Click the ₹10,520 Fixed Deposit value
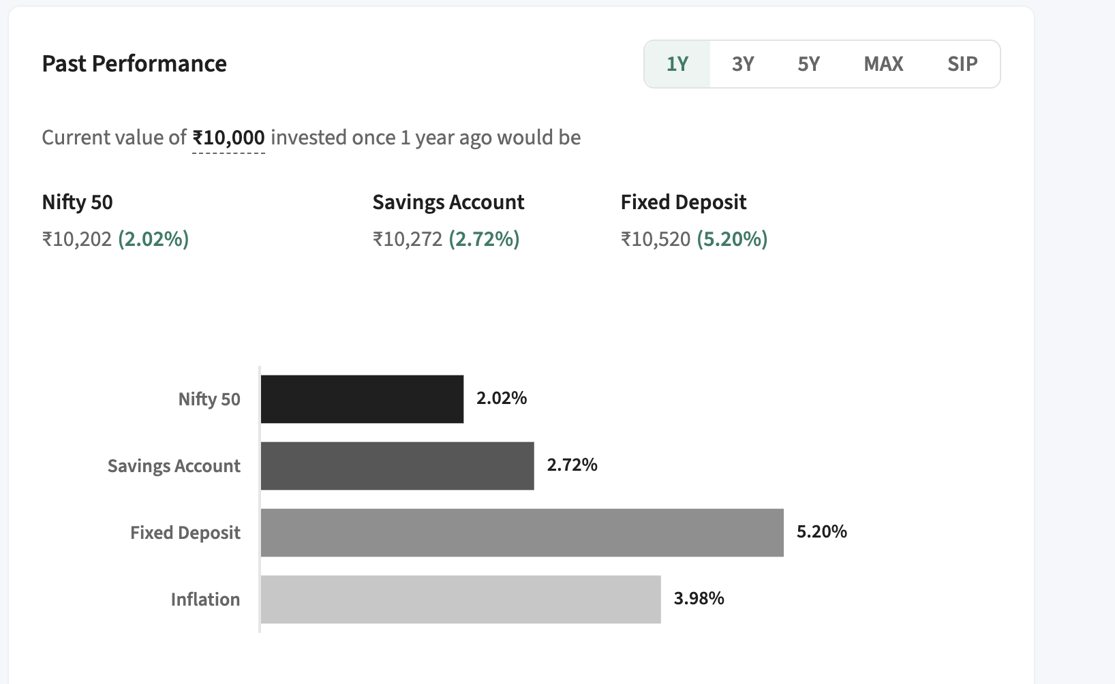The width and height of the screenshot is (1115, 684). 656,239
